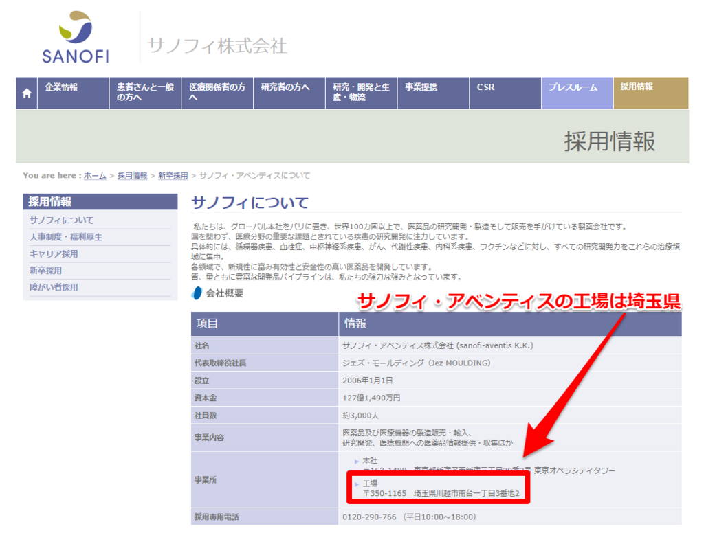Viewport: 704px width, 533px height.
Task: Open 医療関係者の方へ menu
Action: [x=217, y=93]
